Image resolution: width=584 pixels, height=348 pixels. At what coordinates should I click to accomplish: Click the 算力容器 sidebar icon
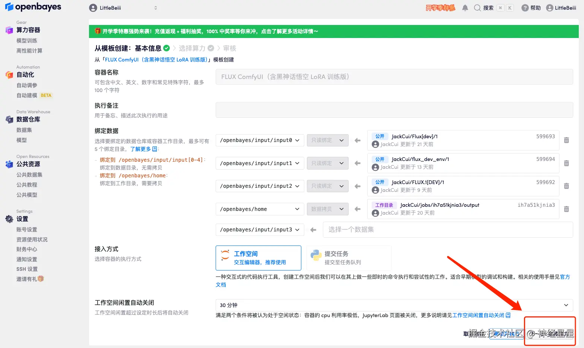(x=9, y=30)
